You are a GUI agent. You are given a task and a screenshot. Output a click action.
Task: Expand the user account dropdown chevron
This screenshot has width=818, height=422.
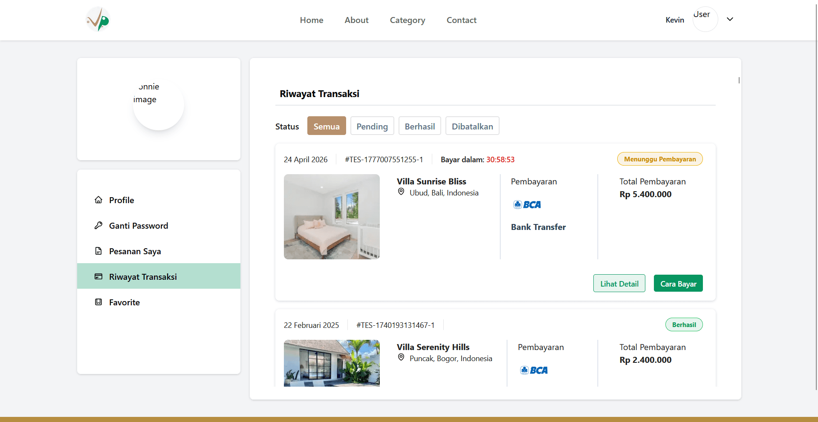click(730, 19)
